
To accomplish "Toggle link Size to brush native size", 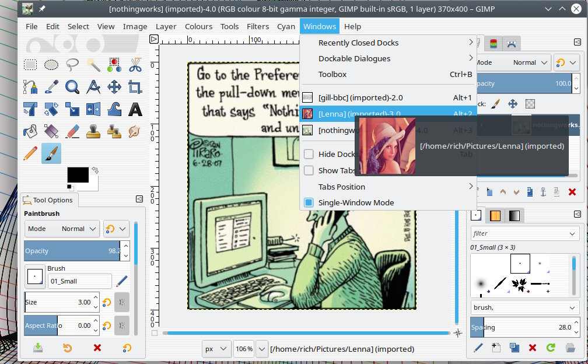I will pos(122,302).
